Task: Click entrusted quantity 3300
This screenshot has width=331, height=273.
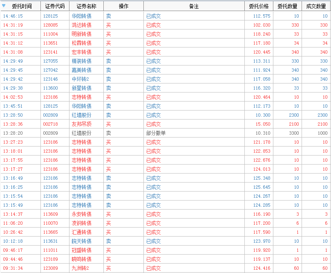Action: click(294, 133)
